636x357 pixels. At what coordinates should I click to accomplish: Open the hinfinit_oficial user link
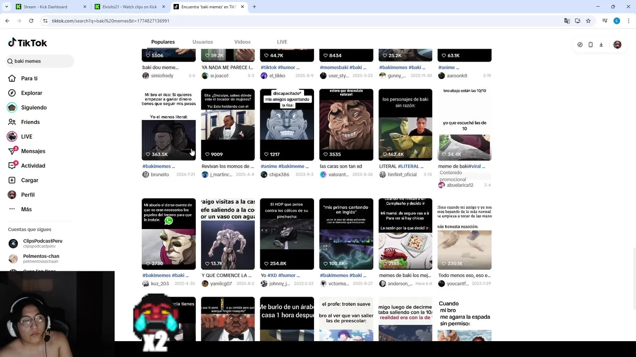(x=402, y=175)
